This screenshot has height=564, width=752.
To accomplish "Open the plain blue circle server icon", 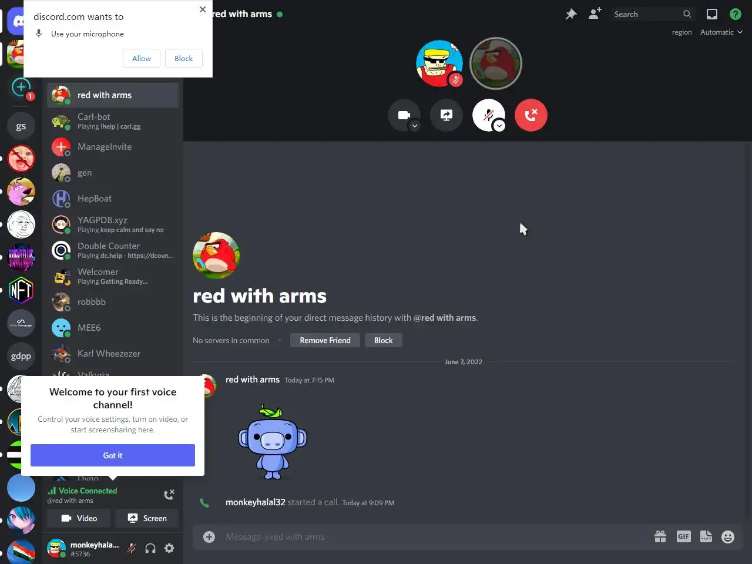I will [x=21, y=488].
